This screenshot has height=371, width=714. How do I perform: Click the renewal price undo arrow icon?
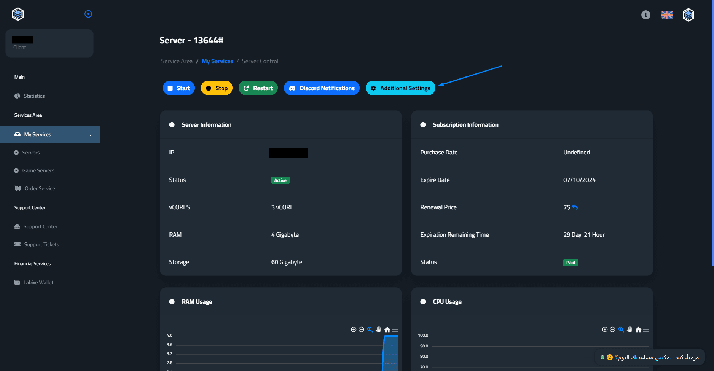pyautogui.click(x=575, y=207)
